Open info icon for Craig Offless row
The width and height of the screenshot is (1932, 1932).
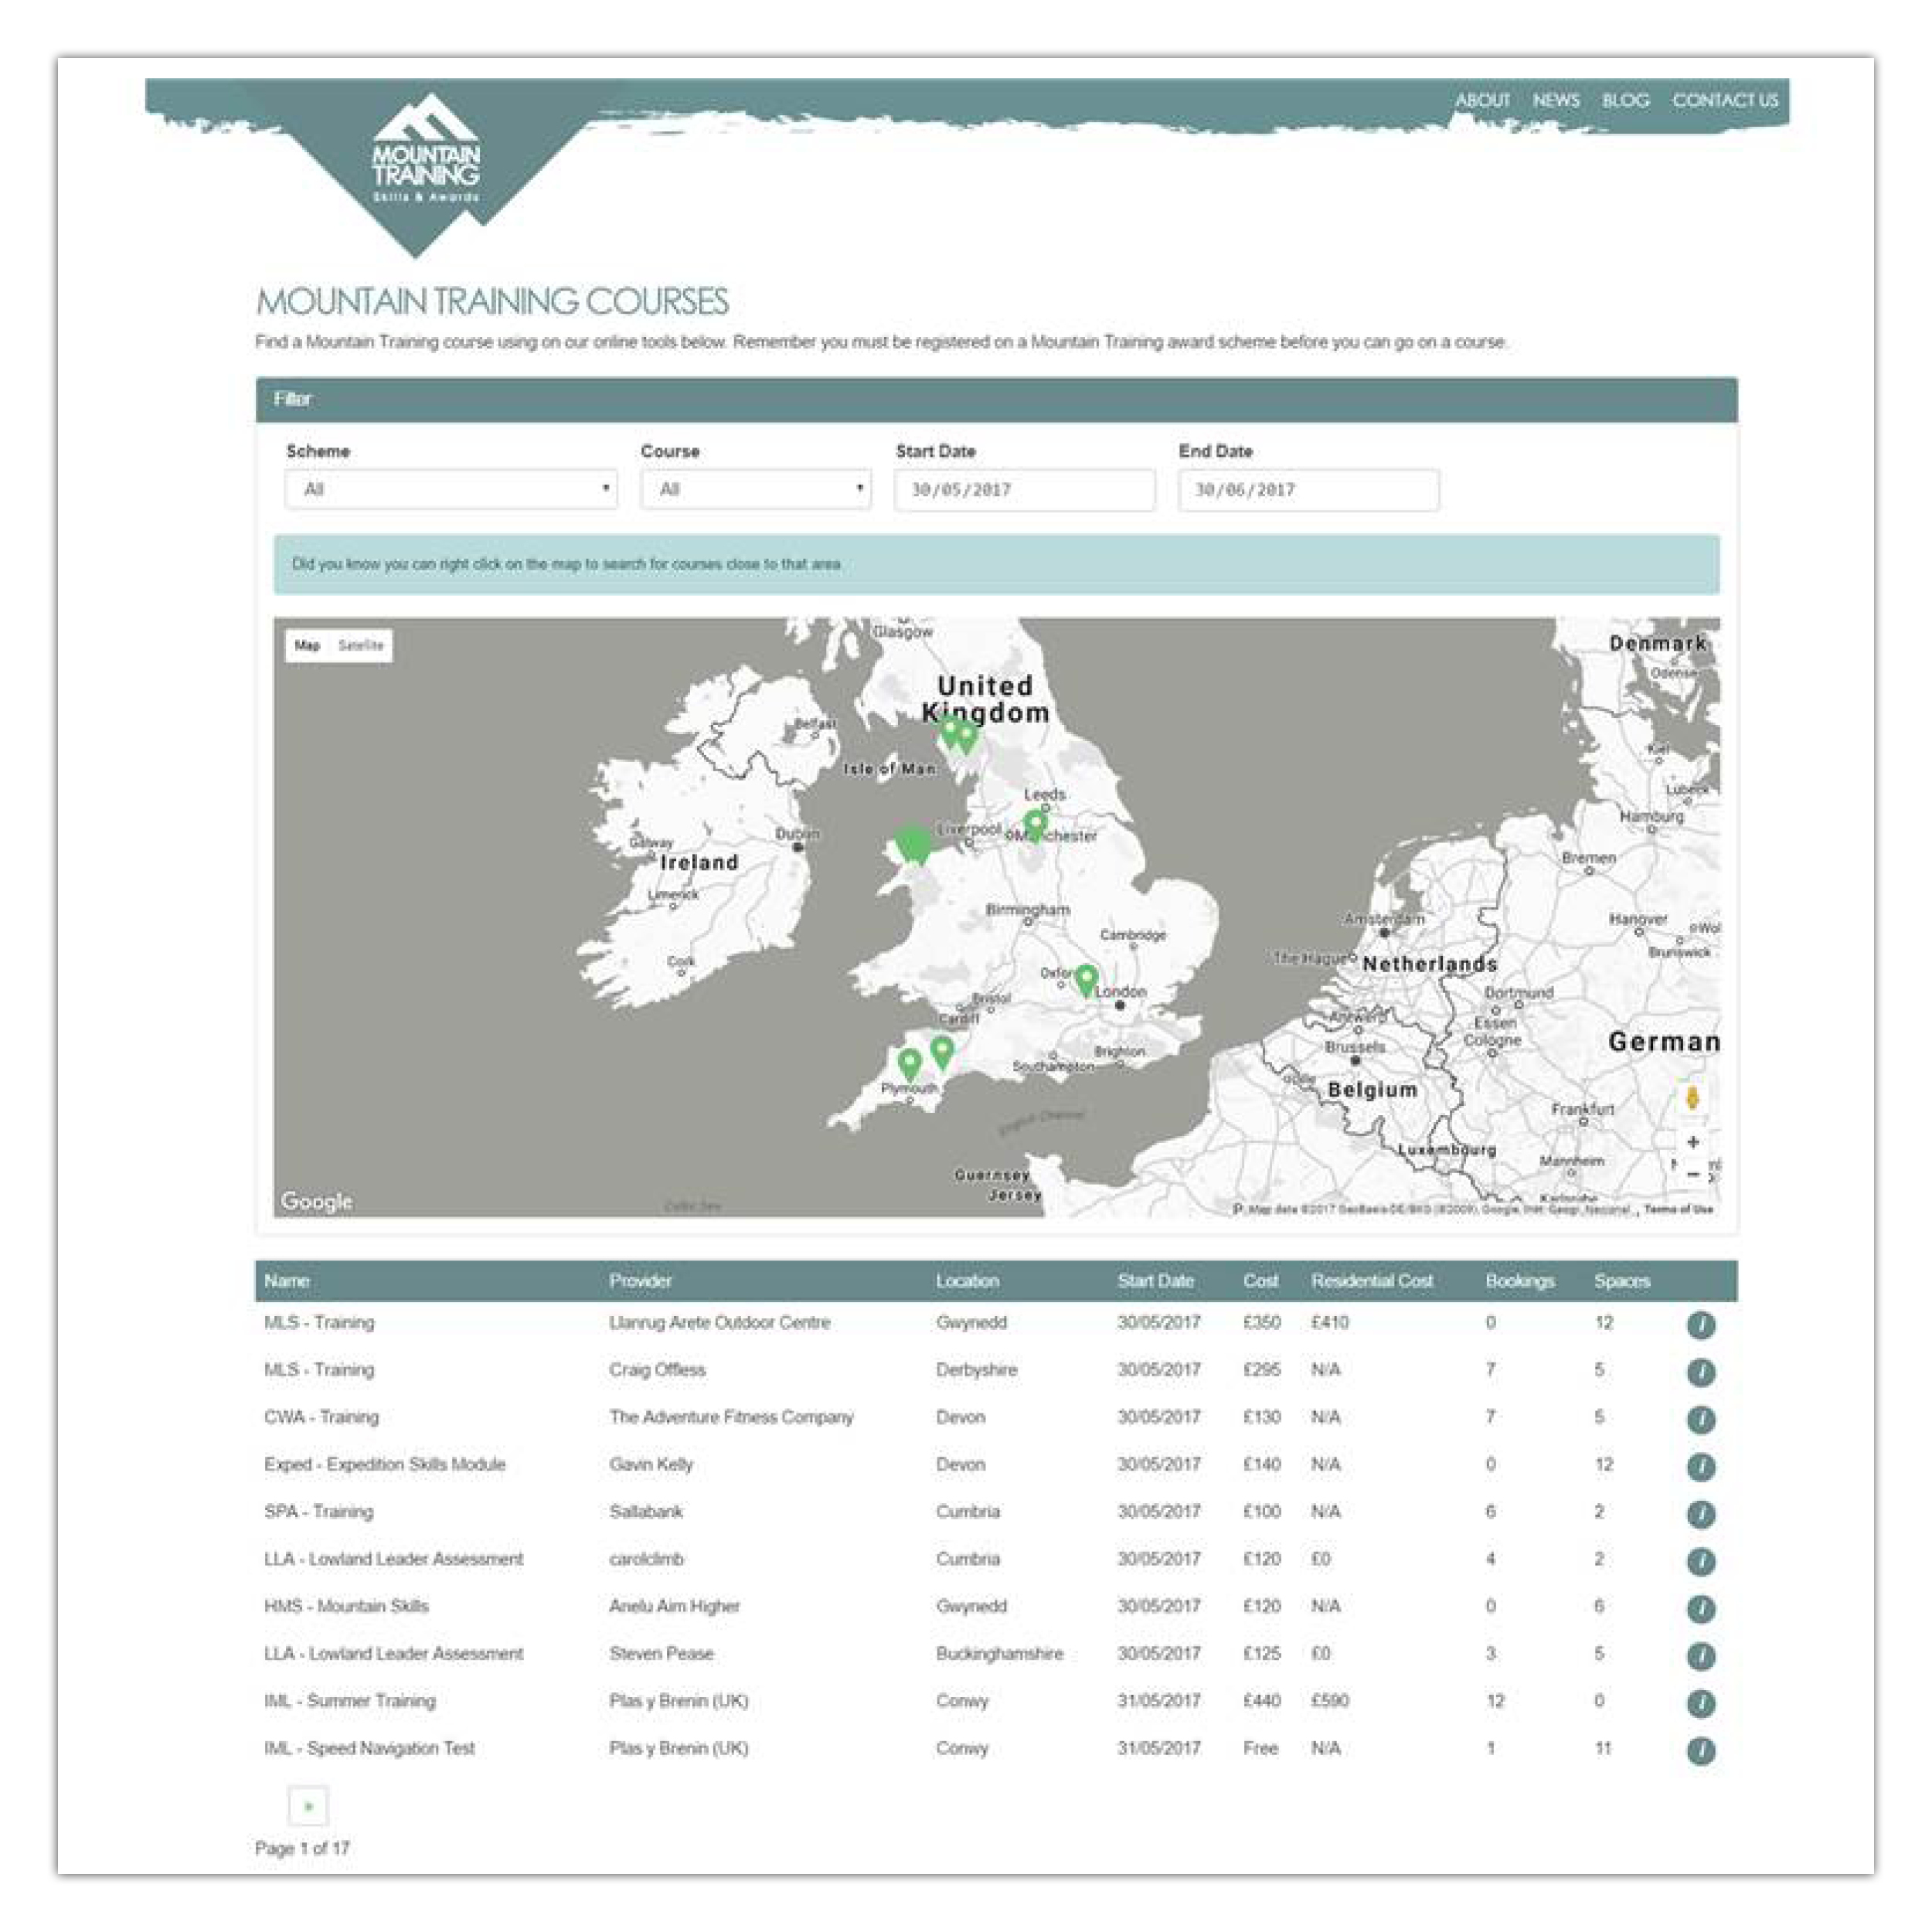pyautogui.click(x=1701, y=1372)
